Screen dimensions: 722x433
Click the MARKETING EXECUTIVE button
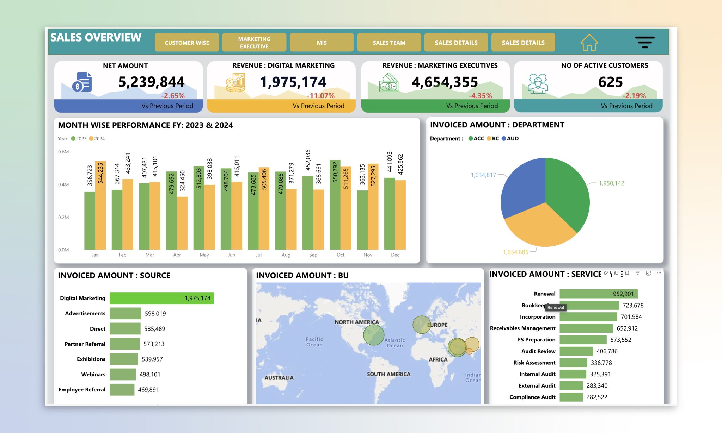tap(254, 42)
